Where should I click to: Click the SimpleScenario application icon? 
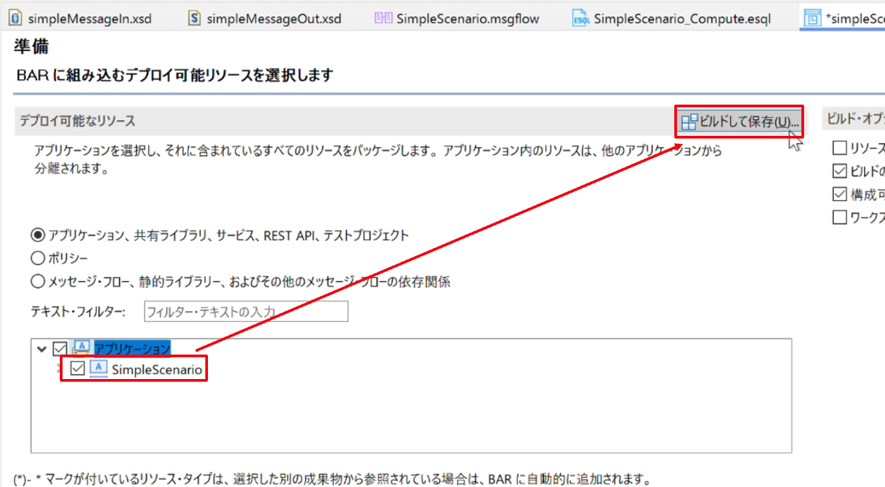click(99, 369)
